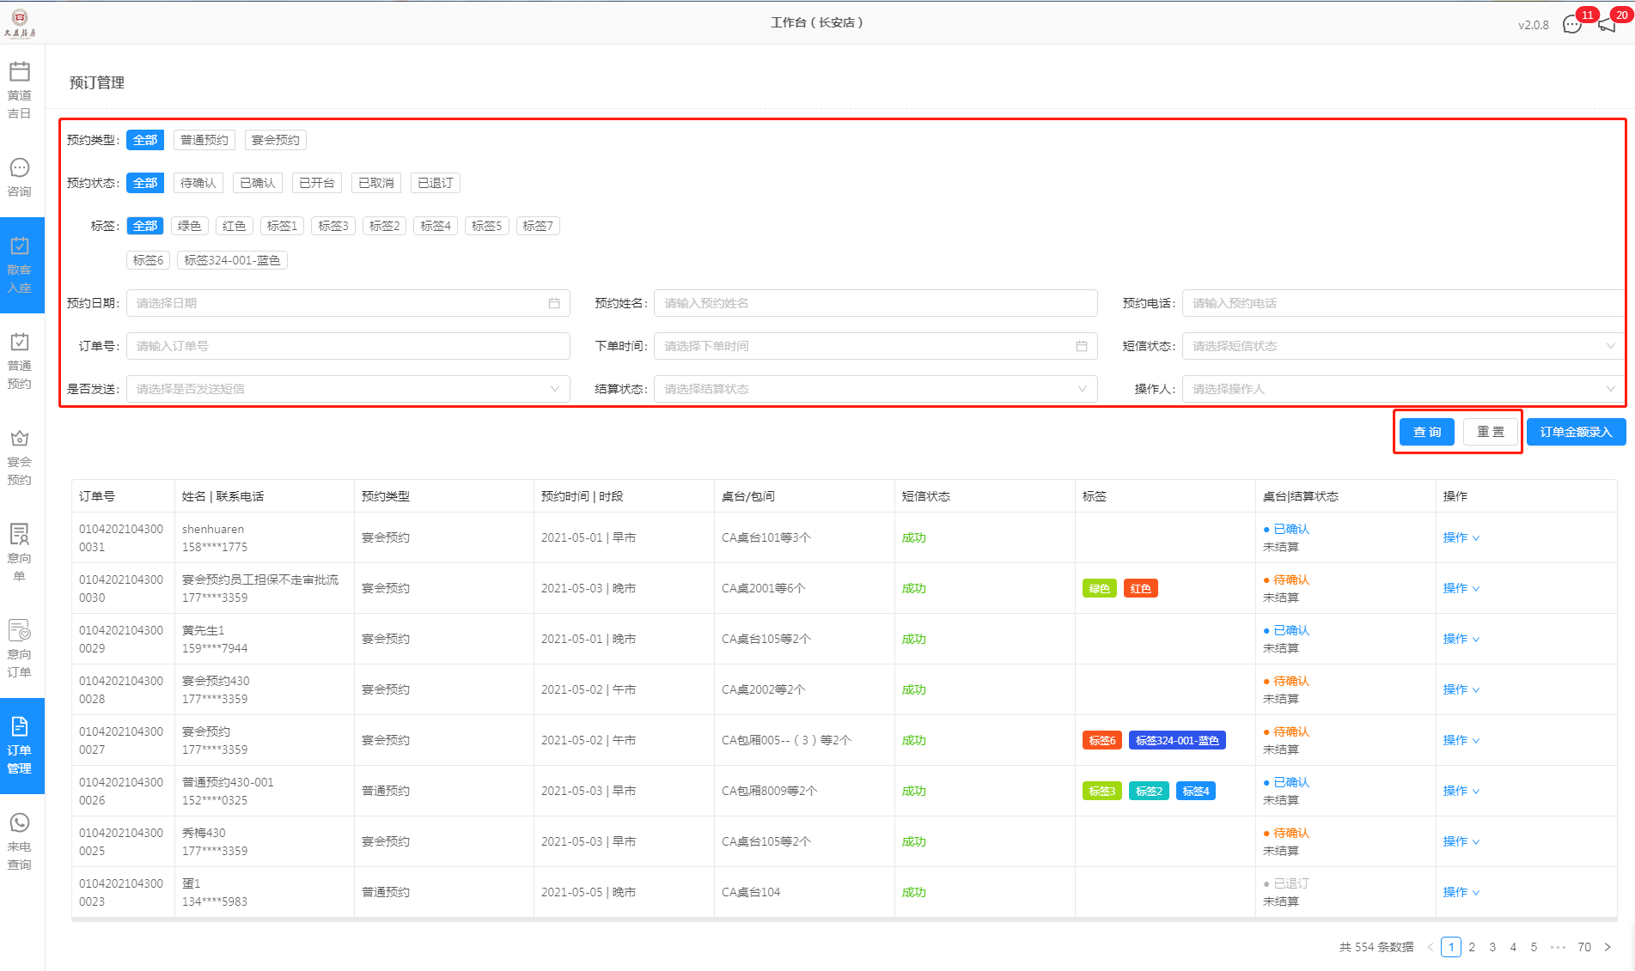Open the 短信状态 dropdown
The height and width of the screenshot is (971, 1635).
(1403, 346)
